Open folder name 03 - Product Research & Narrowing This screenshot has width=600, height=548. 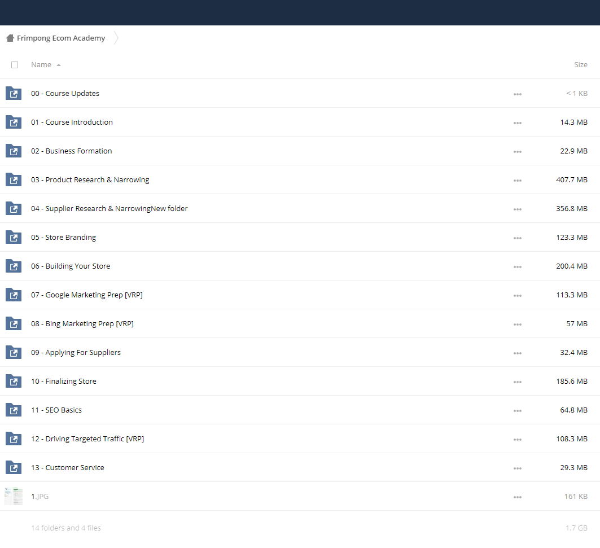tap(90, 179)
